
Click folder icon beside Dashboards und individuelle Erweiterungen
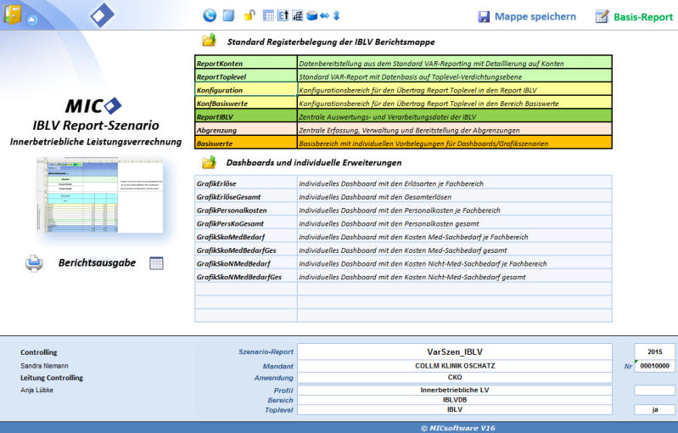[209, 162]
